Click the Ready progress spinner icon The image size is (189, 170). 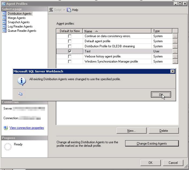[8, 147]
